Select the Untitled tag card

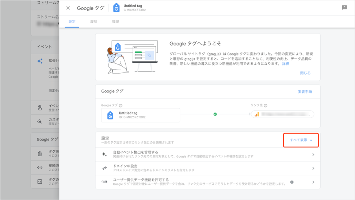(x=141, y=115)
